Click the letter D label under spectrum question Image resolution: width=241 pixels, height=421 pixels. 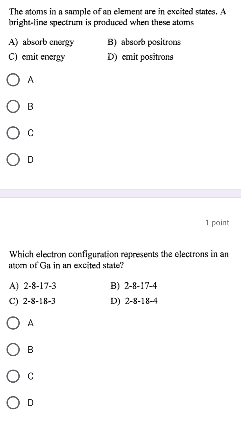pos(31,160)
